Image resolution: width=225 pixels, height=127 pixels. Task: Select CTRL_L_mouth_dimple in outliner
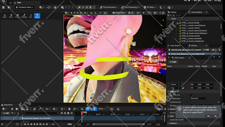pyautogui.click(x=190, y=23)
